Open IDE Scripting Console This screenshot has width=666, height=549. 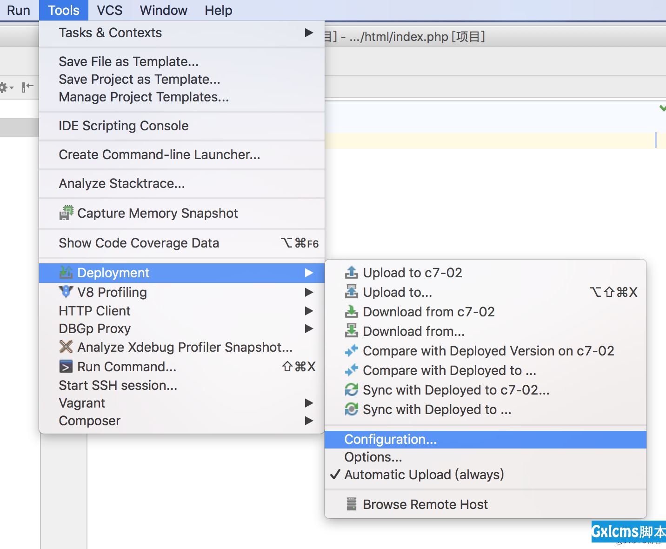pos(182,126)
